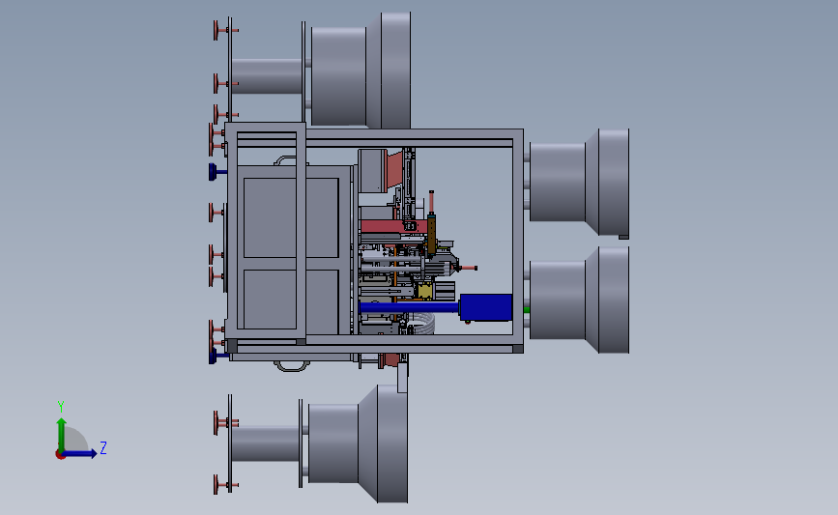Select the lower-right vibratory bowl feeder
This screenshot has height=515, width=838.
(579, 300)
